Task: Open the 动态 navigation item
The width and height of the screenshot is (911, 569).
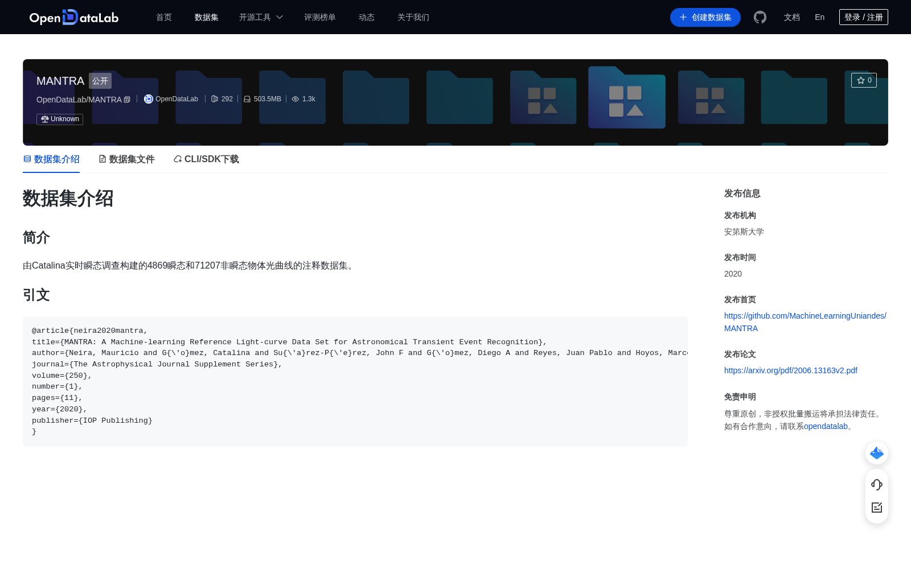Action: click(367, 17)
